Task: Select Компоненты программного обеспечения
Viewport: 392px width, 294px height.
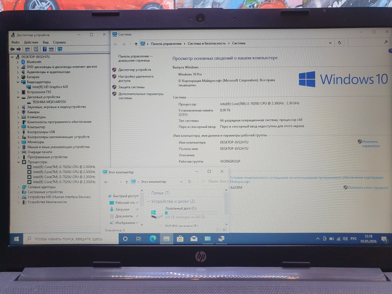Action: coord(59,122)
